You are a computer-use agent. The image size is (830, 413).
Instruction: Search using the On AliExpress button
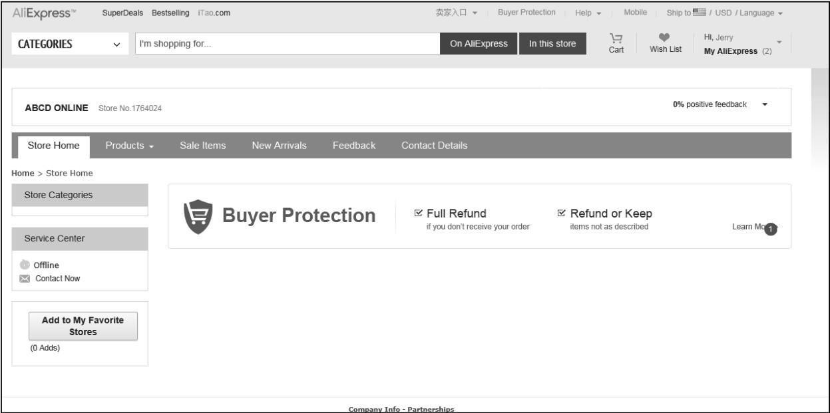click(479, 44)
